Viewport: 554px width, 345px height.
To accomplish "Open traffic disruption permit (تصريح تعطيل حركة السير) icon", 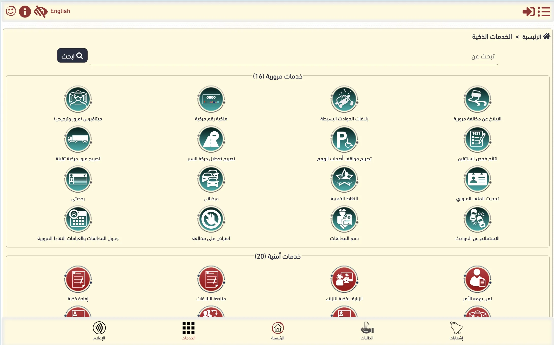I will [211, 139].
